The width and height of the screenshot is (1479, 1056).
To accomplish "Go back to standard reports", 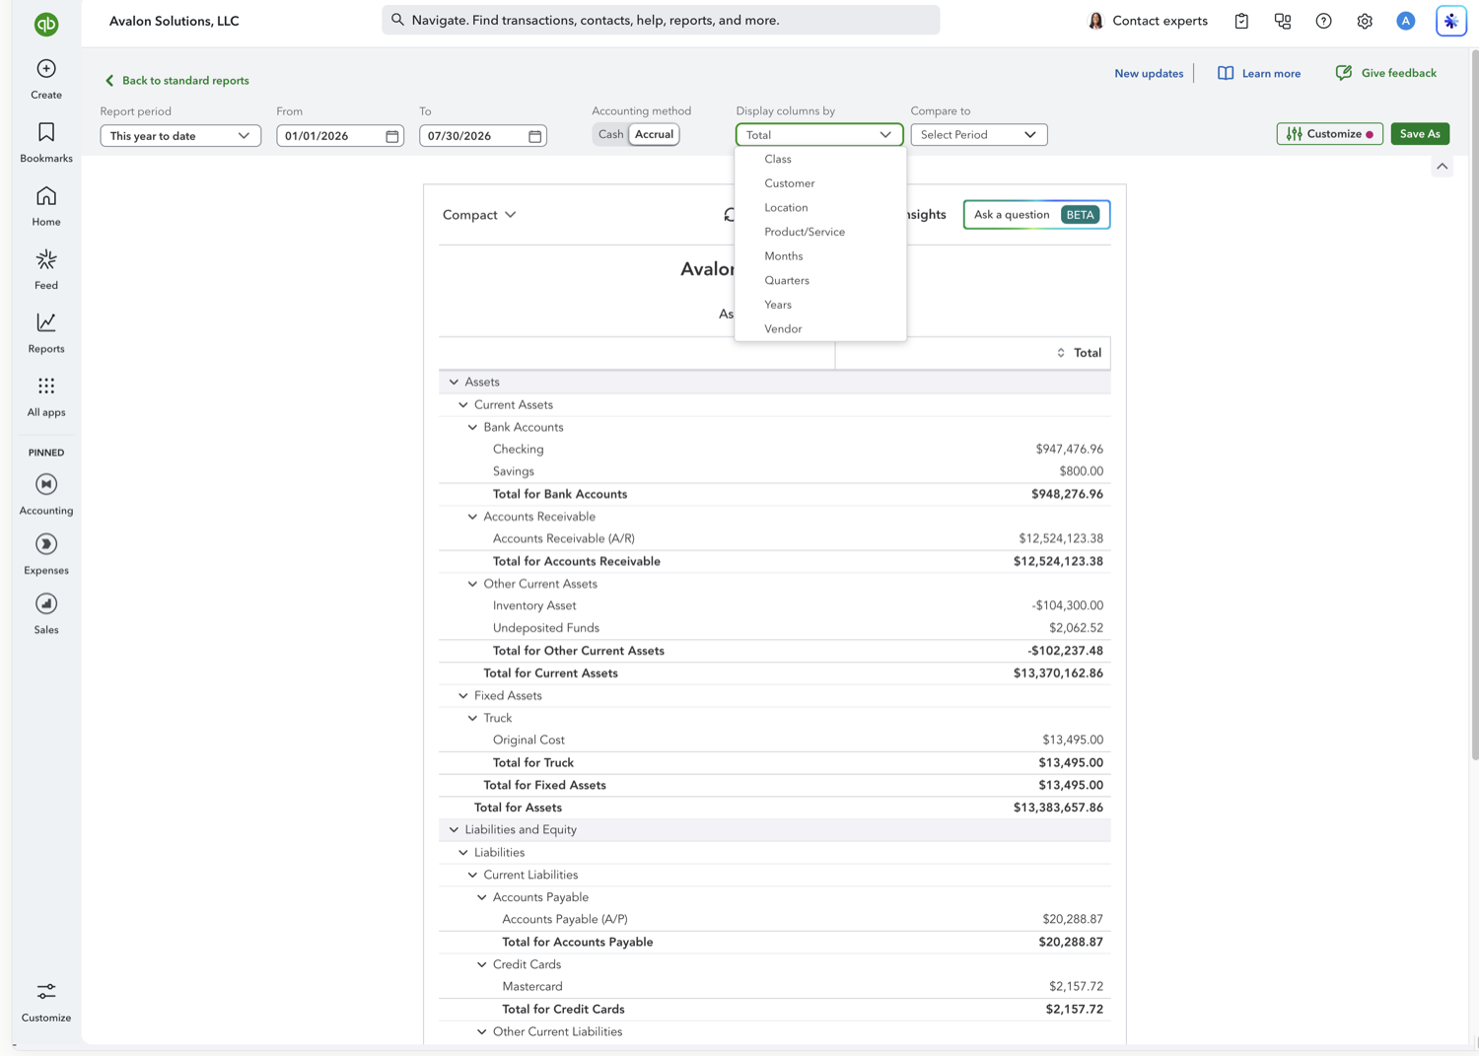I will click(x=176, y=81).
